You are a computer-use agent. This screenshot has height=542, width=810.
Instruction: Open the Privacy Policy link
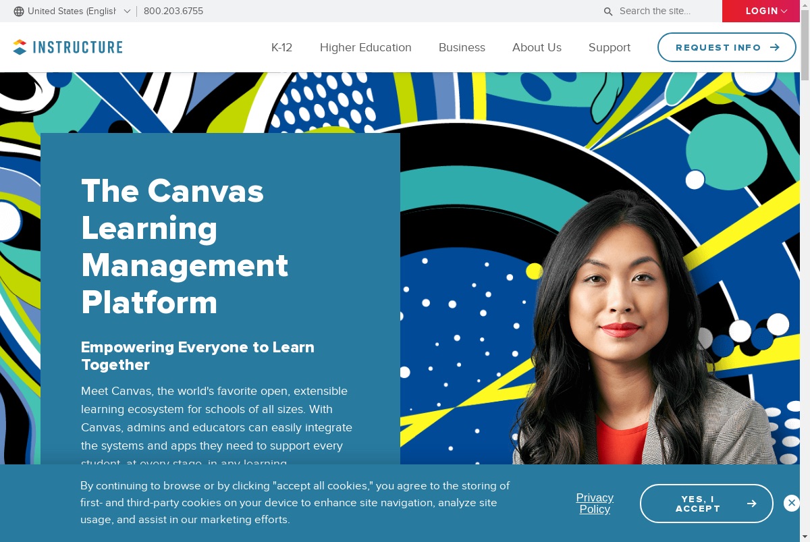pos(595,504)
